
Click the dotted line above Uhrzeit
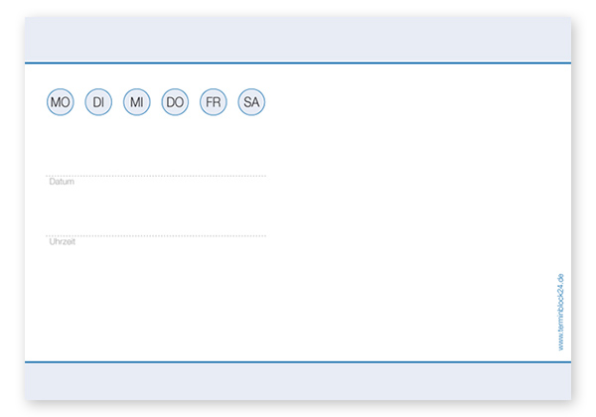[x=156, y=235]
